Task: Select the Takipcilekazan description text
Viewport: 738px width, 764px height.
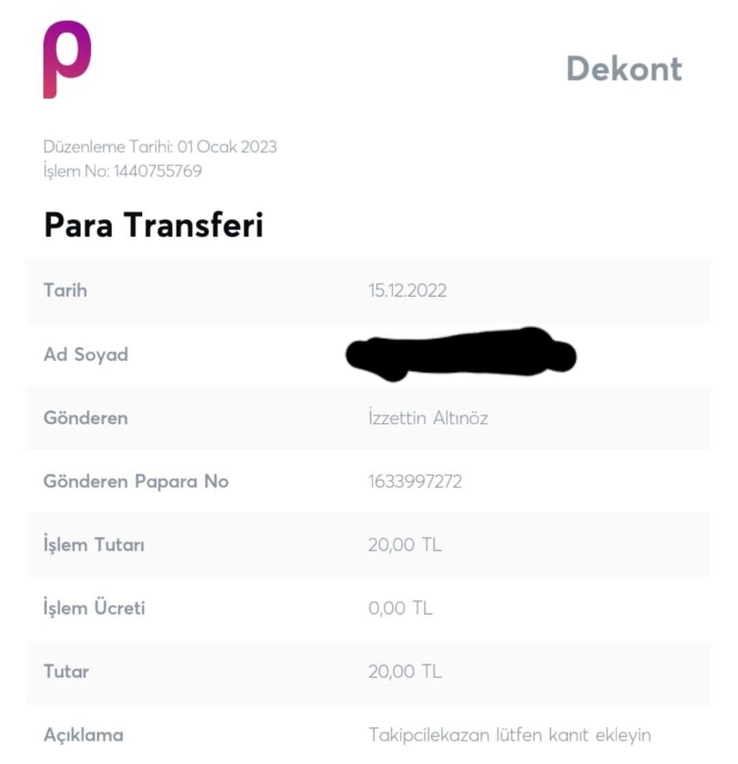Action: tap(510, 735)
